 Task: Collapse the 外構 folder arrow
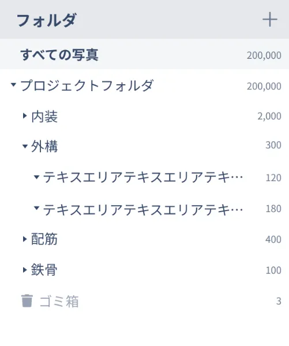[x=25, y=146]
